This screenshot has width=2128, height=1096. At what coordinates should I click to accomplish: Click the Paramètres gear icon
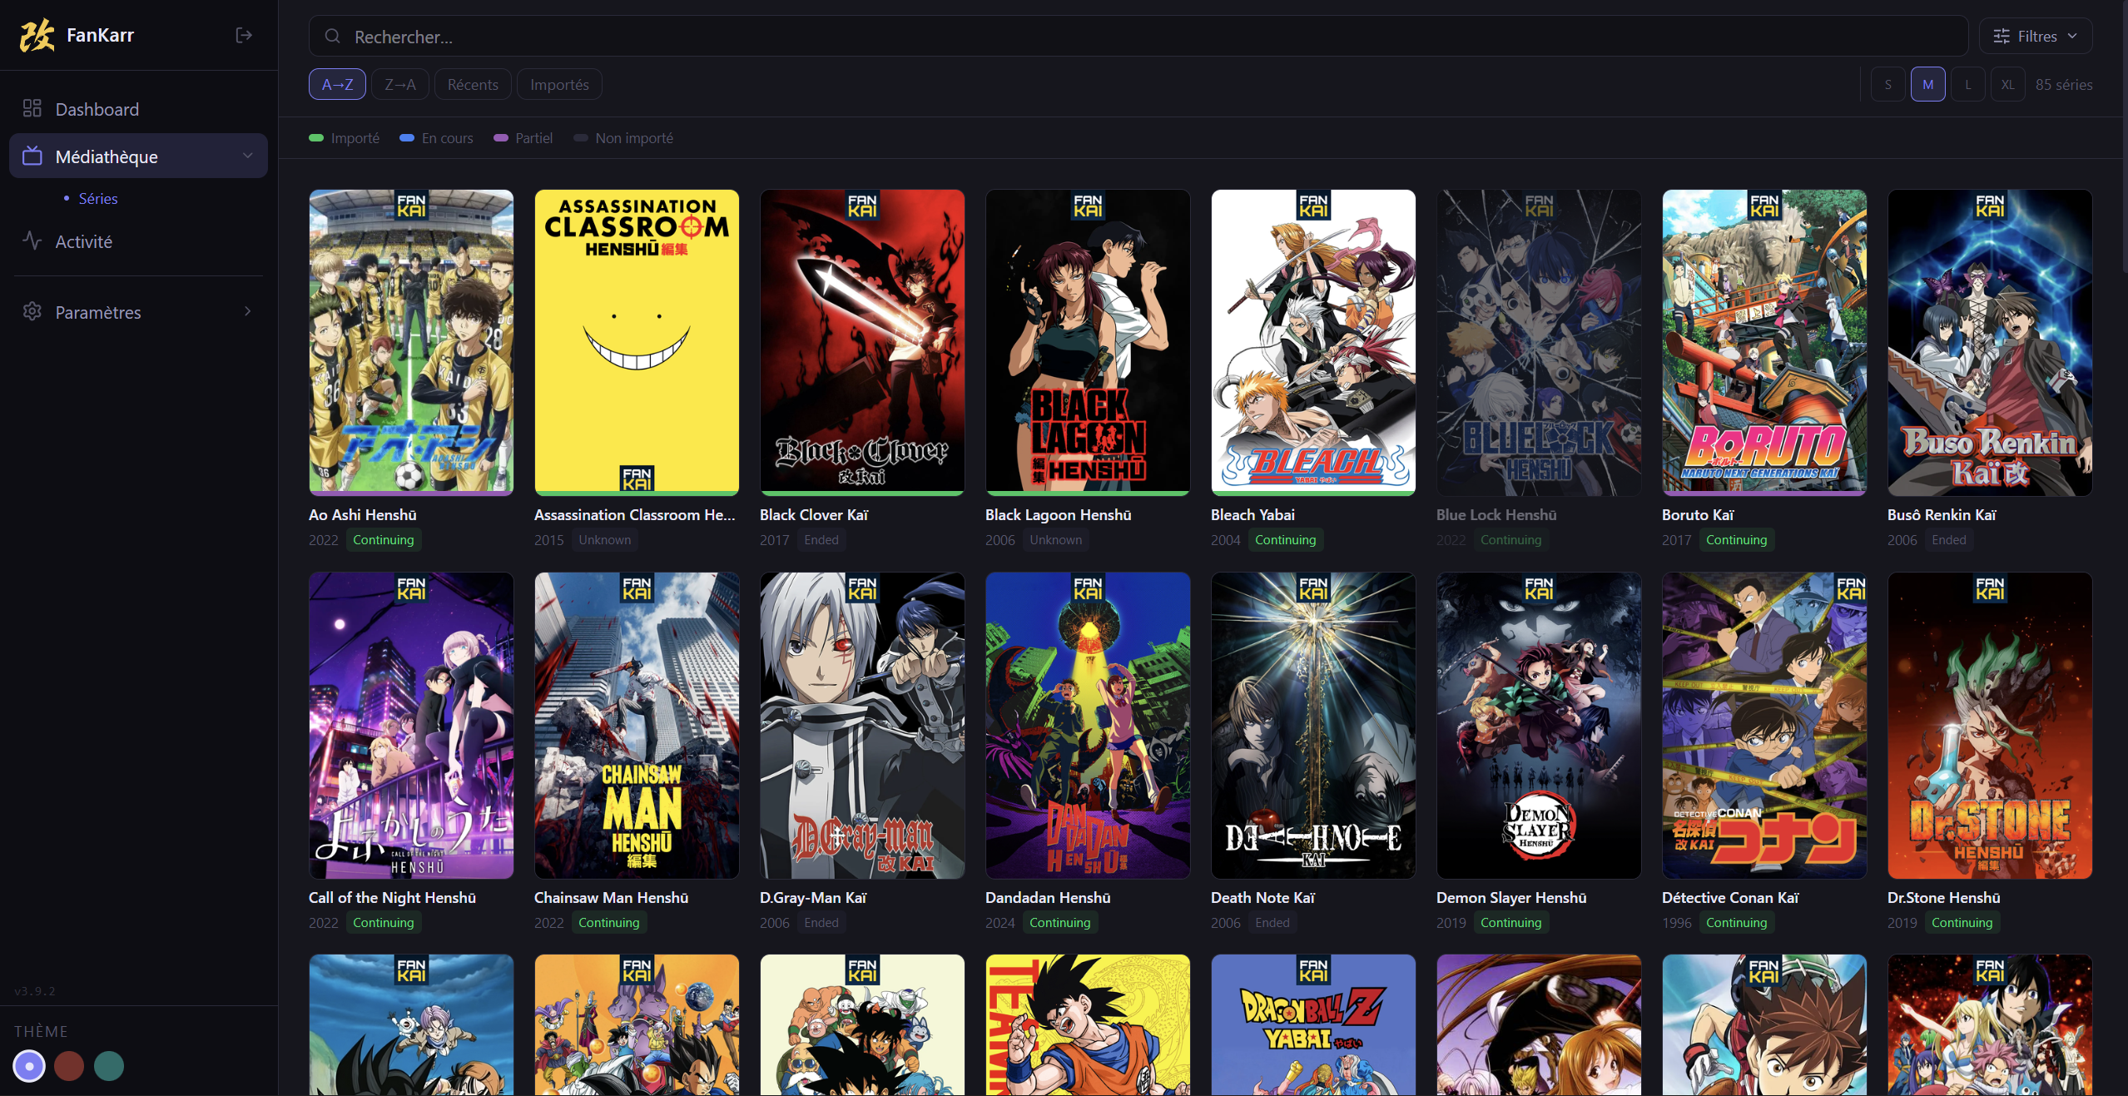[x=32, y=311]
